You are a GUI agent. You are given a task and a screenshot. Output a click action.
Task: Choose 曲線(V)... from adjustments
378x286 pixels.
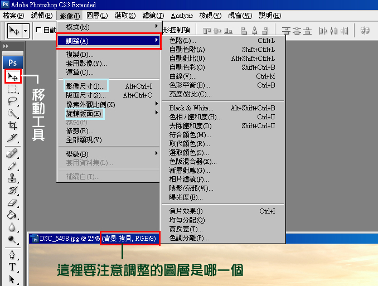tap(223, 76)
